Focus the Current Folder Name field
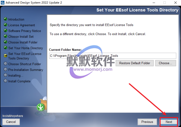This screenshot has width=181, height=127. [x=113, y=56]
